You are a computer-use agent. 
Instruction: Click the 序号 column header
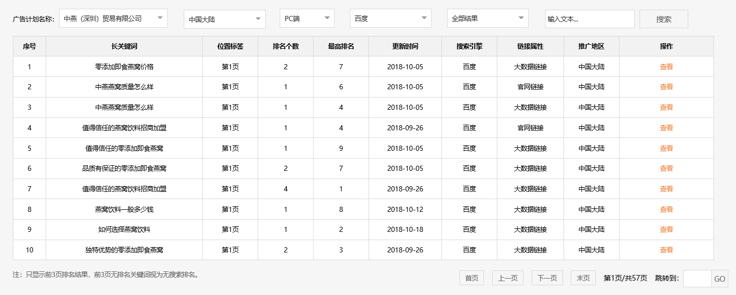pos(29,46)
